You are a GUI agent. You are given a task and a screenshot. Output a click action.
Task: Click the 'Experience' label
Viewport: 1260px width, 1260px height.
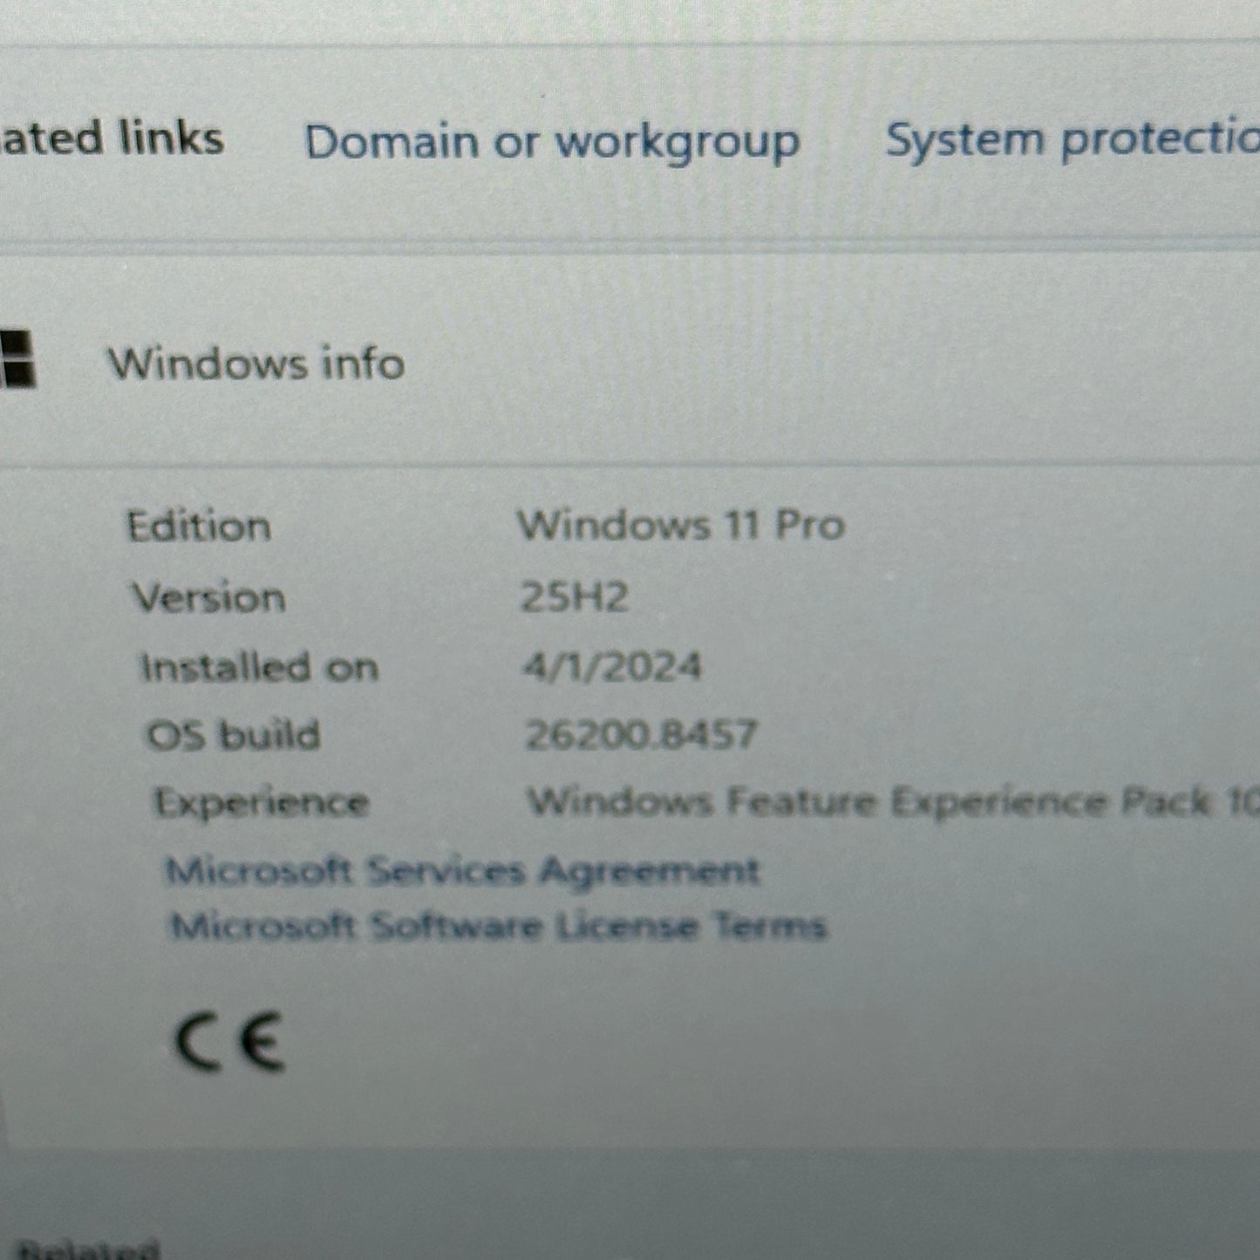[262, 803]
